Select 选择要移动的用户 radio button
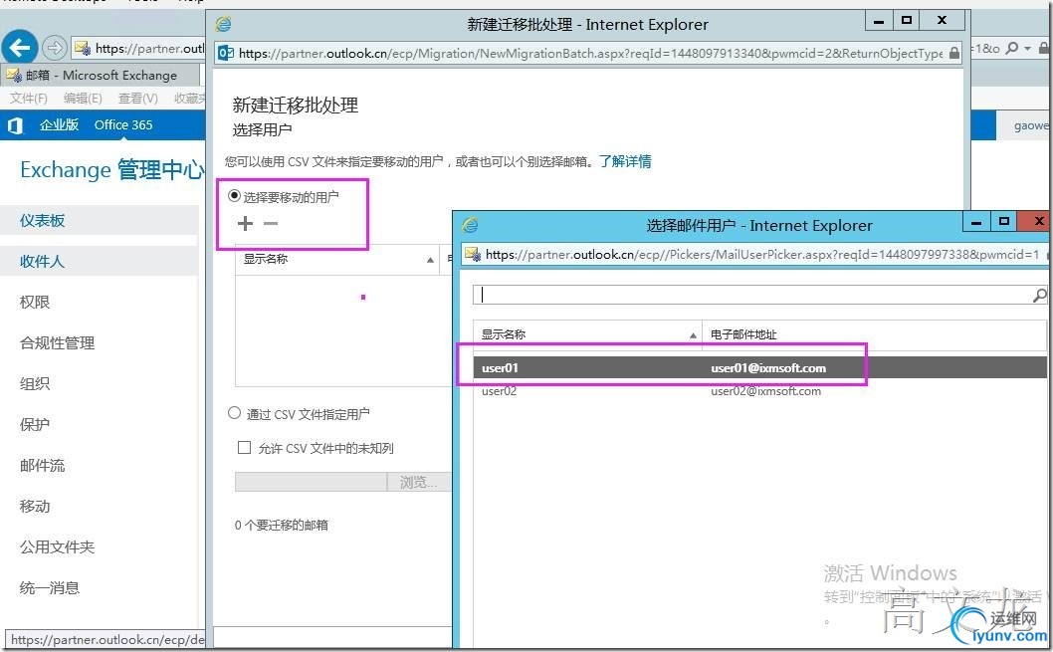Screen dimensions: 1053x652 234,196
